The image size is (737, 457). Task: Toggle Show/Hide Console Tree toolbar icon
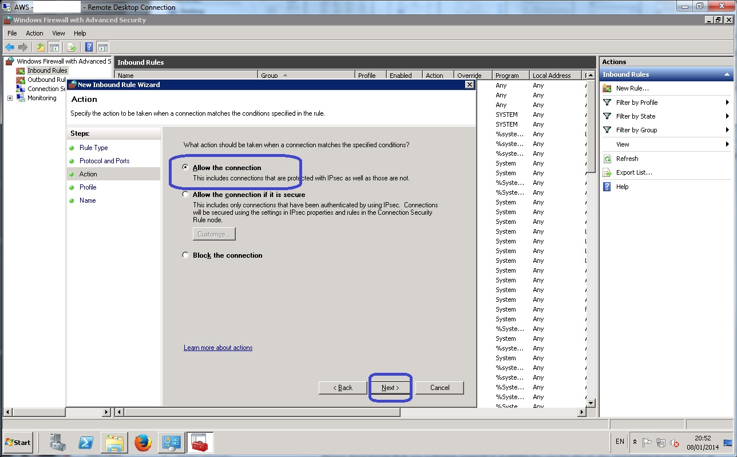point(54,48)
